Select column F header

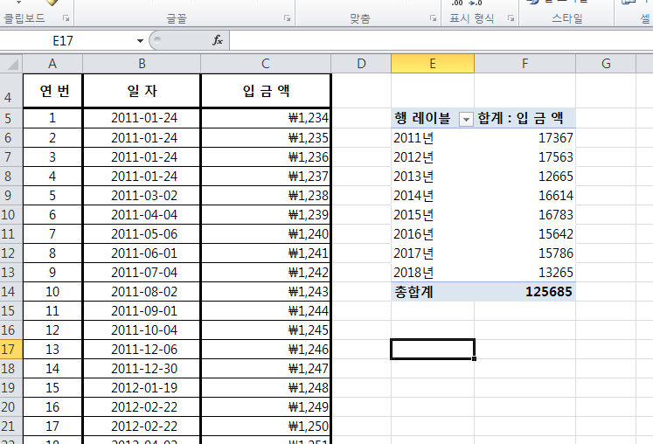pos(524,64)
